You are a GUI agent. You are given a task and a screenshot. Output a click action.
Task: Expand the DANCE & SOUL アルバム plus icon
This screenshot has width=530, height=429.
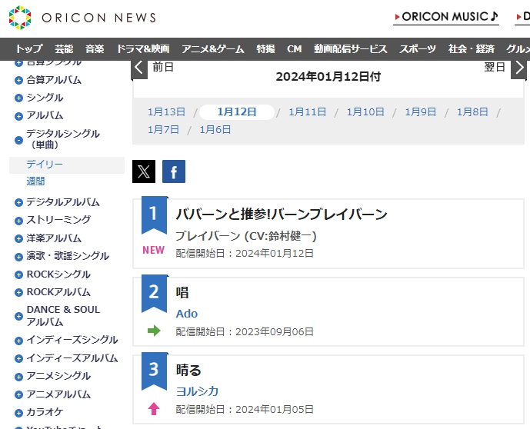tap(19, 316)
